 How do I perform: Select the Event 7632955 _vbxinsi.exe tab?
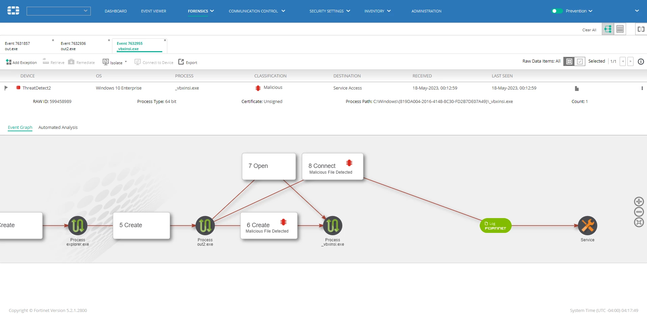click(139, 46)
